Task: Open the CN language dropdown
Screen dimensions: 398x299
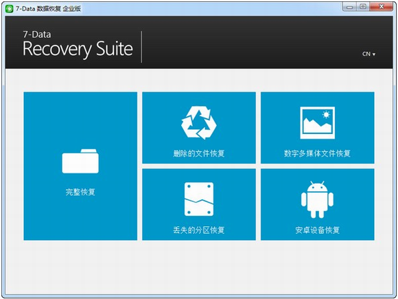Action: coord(368,54)
